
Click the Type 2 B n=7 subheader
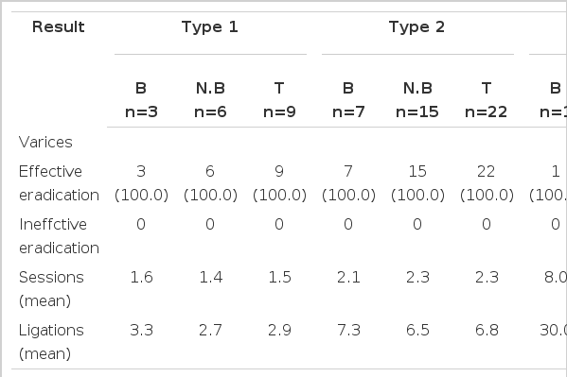[x=348, y=100]
